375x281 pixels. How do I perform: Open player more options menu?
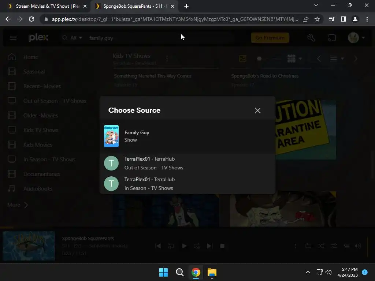pyautogui.click(x=296, y=246)
